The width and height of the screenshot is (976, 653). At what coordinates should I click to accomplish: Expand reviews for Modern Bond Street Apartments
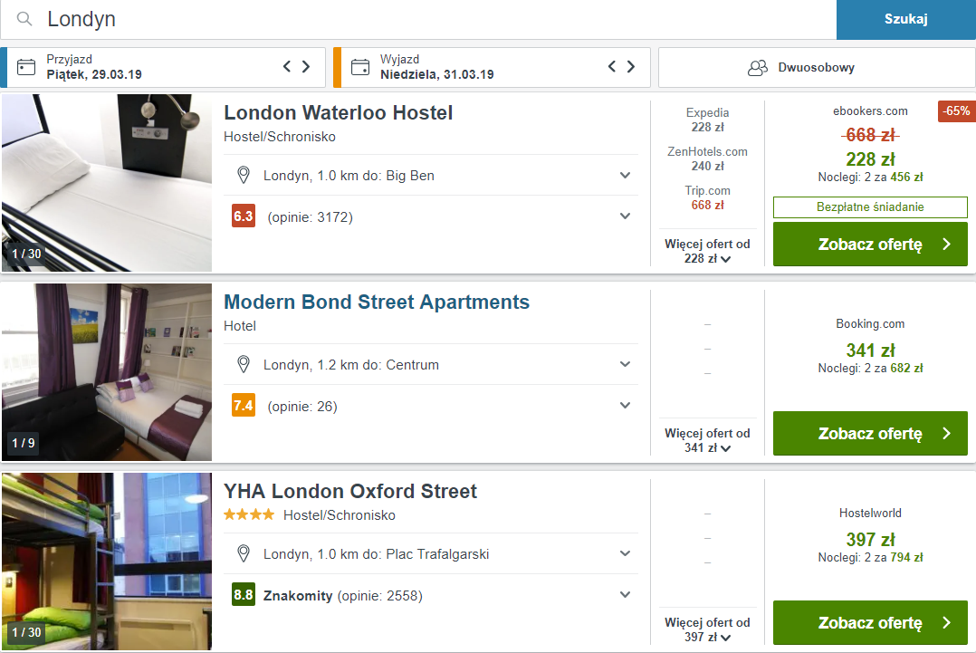coord(625,406)
